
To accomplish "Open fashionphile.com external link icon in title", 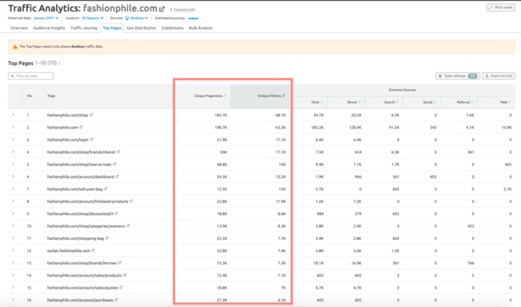I will pyautogui.click(x=162, y=9).
